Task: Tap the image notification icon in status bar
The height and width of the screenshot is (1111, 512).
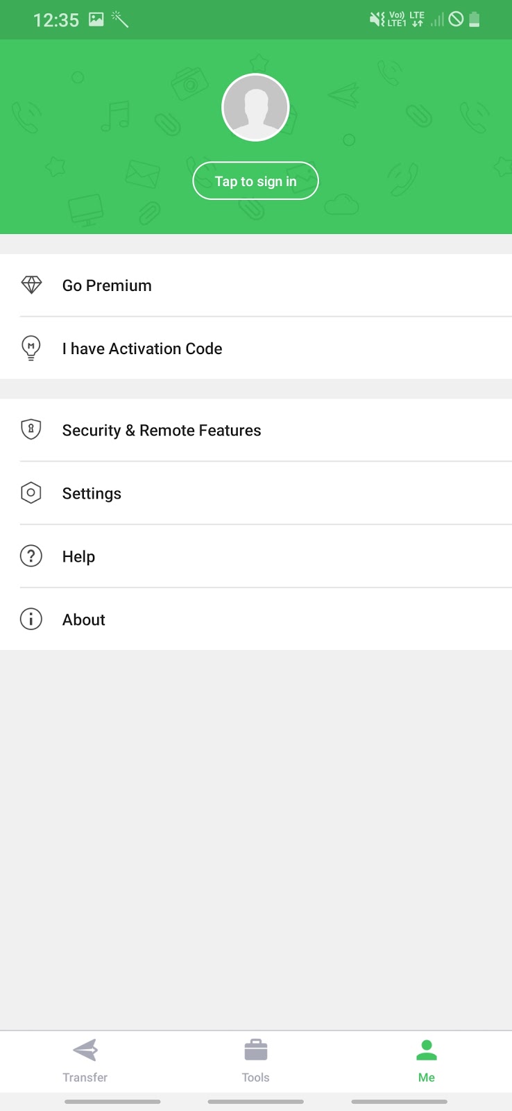Action: (x=96, y=19)
